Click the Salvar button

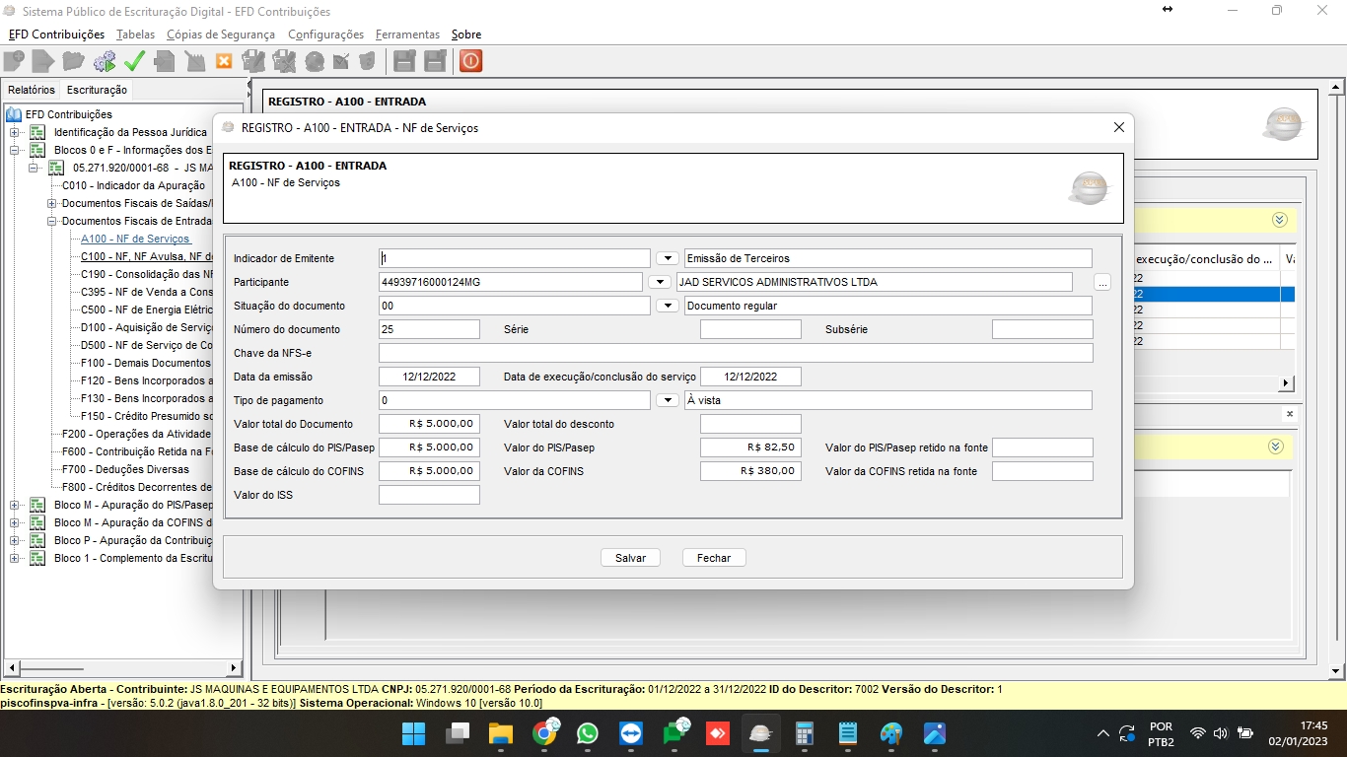630,558
